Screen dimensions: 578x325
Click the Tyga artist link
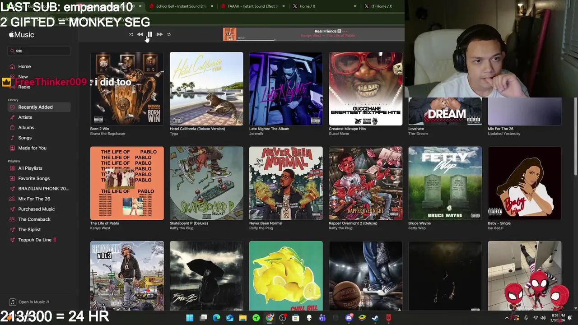(x=174, y=134)
